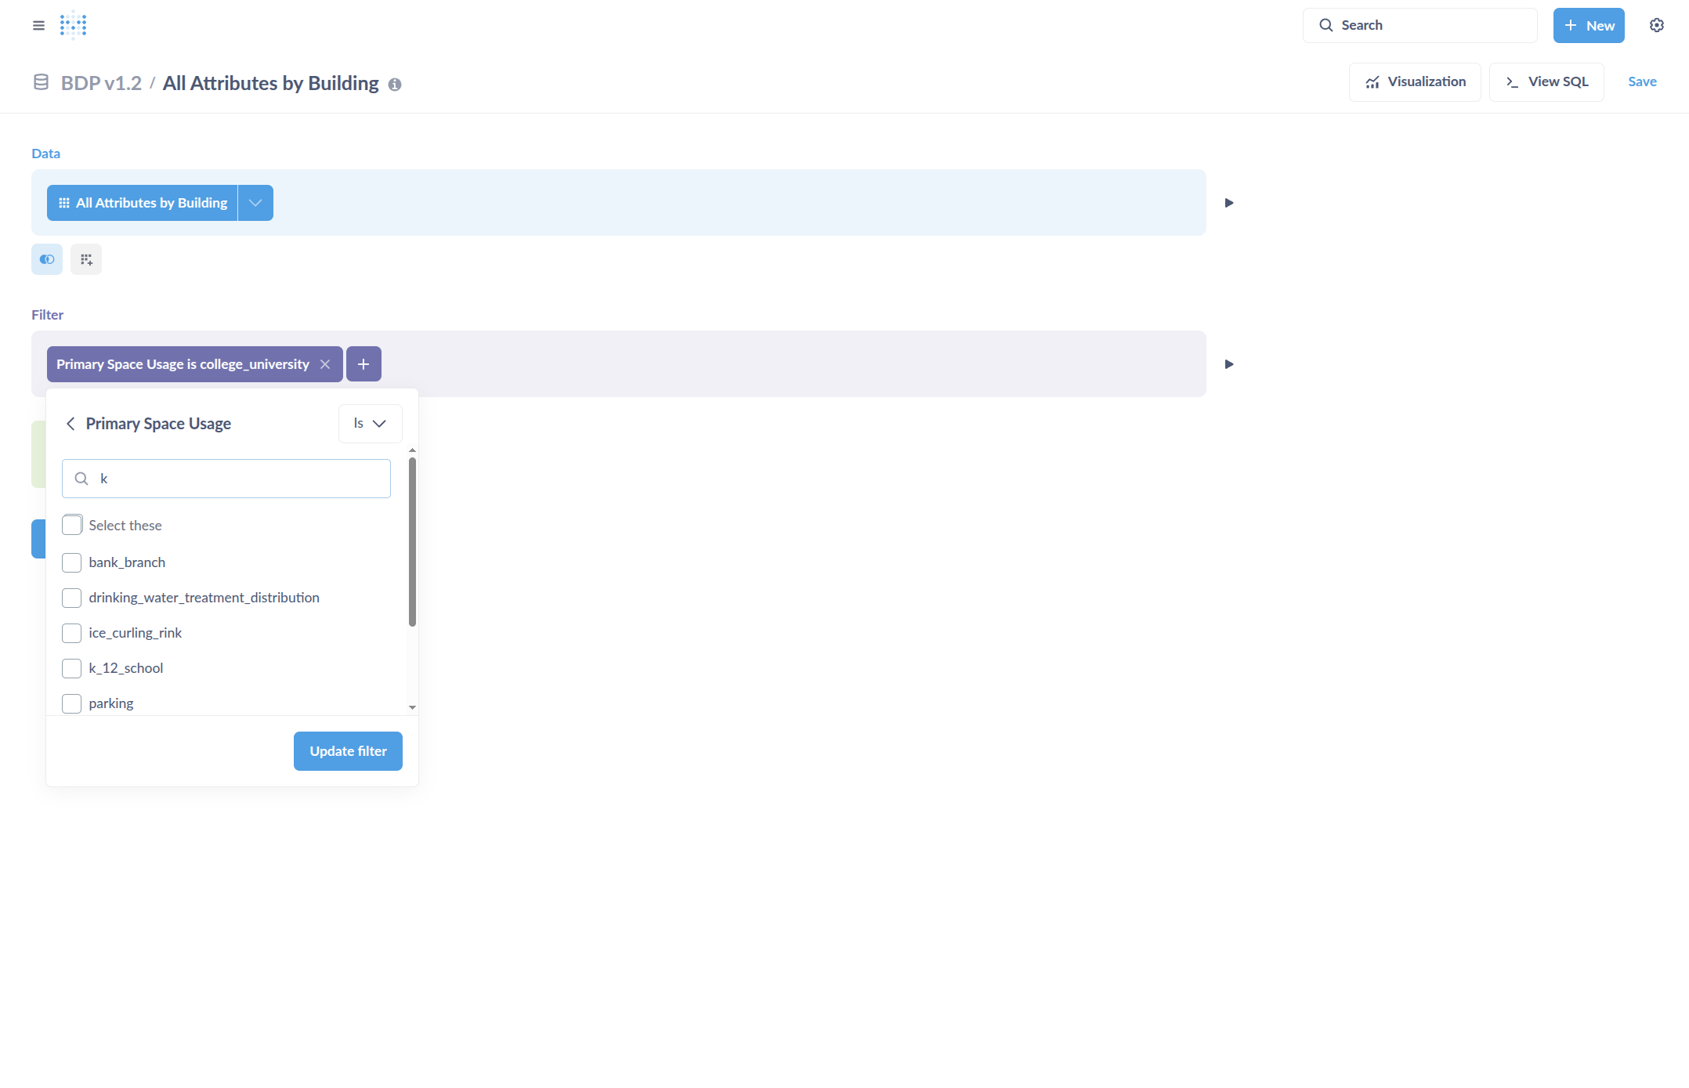
Task: Click the info icon beside the title
Action: coord(395,85)
